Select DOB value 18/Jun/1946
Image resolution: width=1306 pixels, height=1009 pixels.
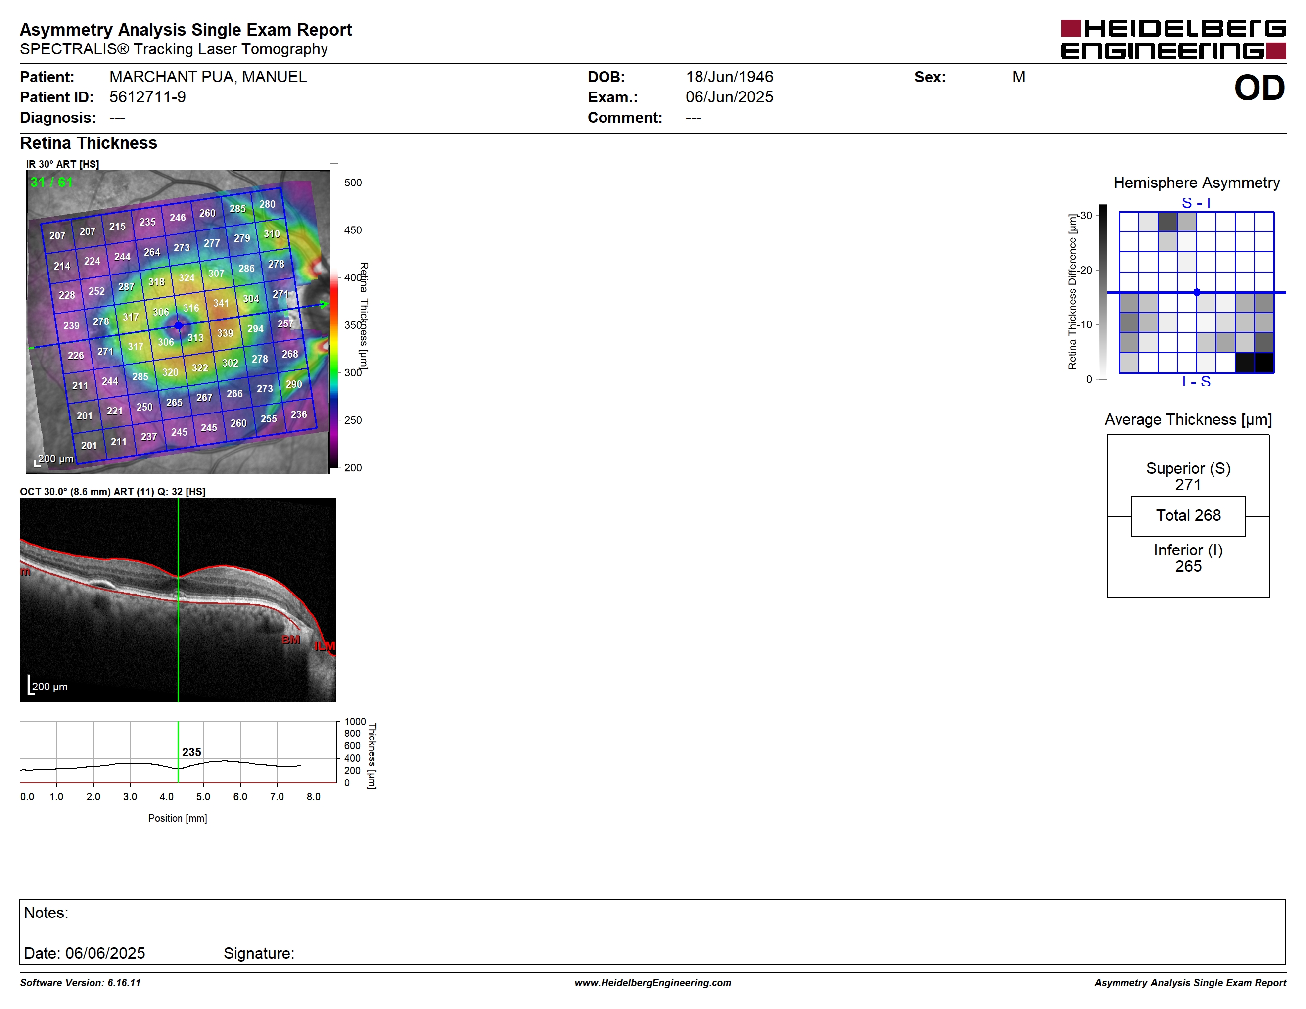point(729,77)
